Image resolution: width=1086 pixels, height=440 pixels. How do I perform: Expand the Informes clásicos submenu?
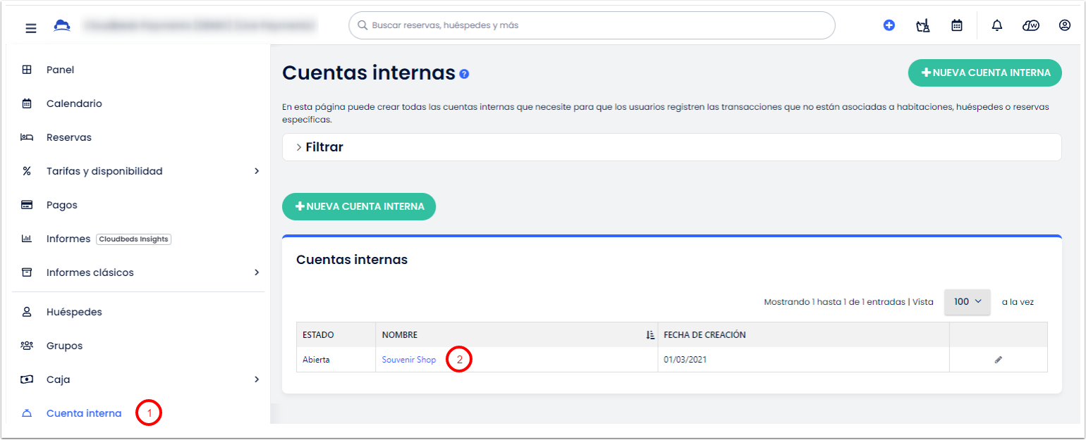click(x=257, y=272)
